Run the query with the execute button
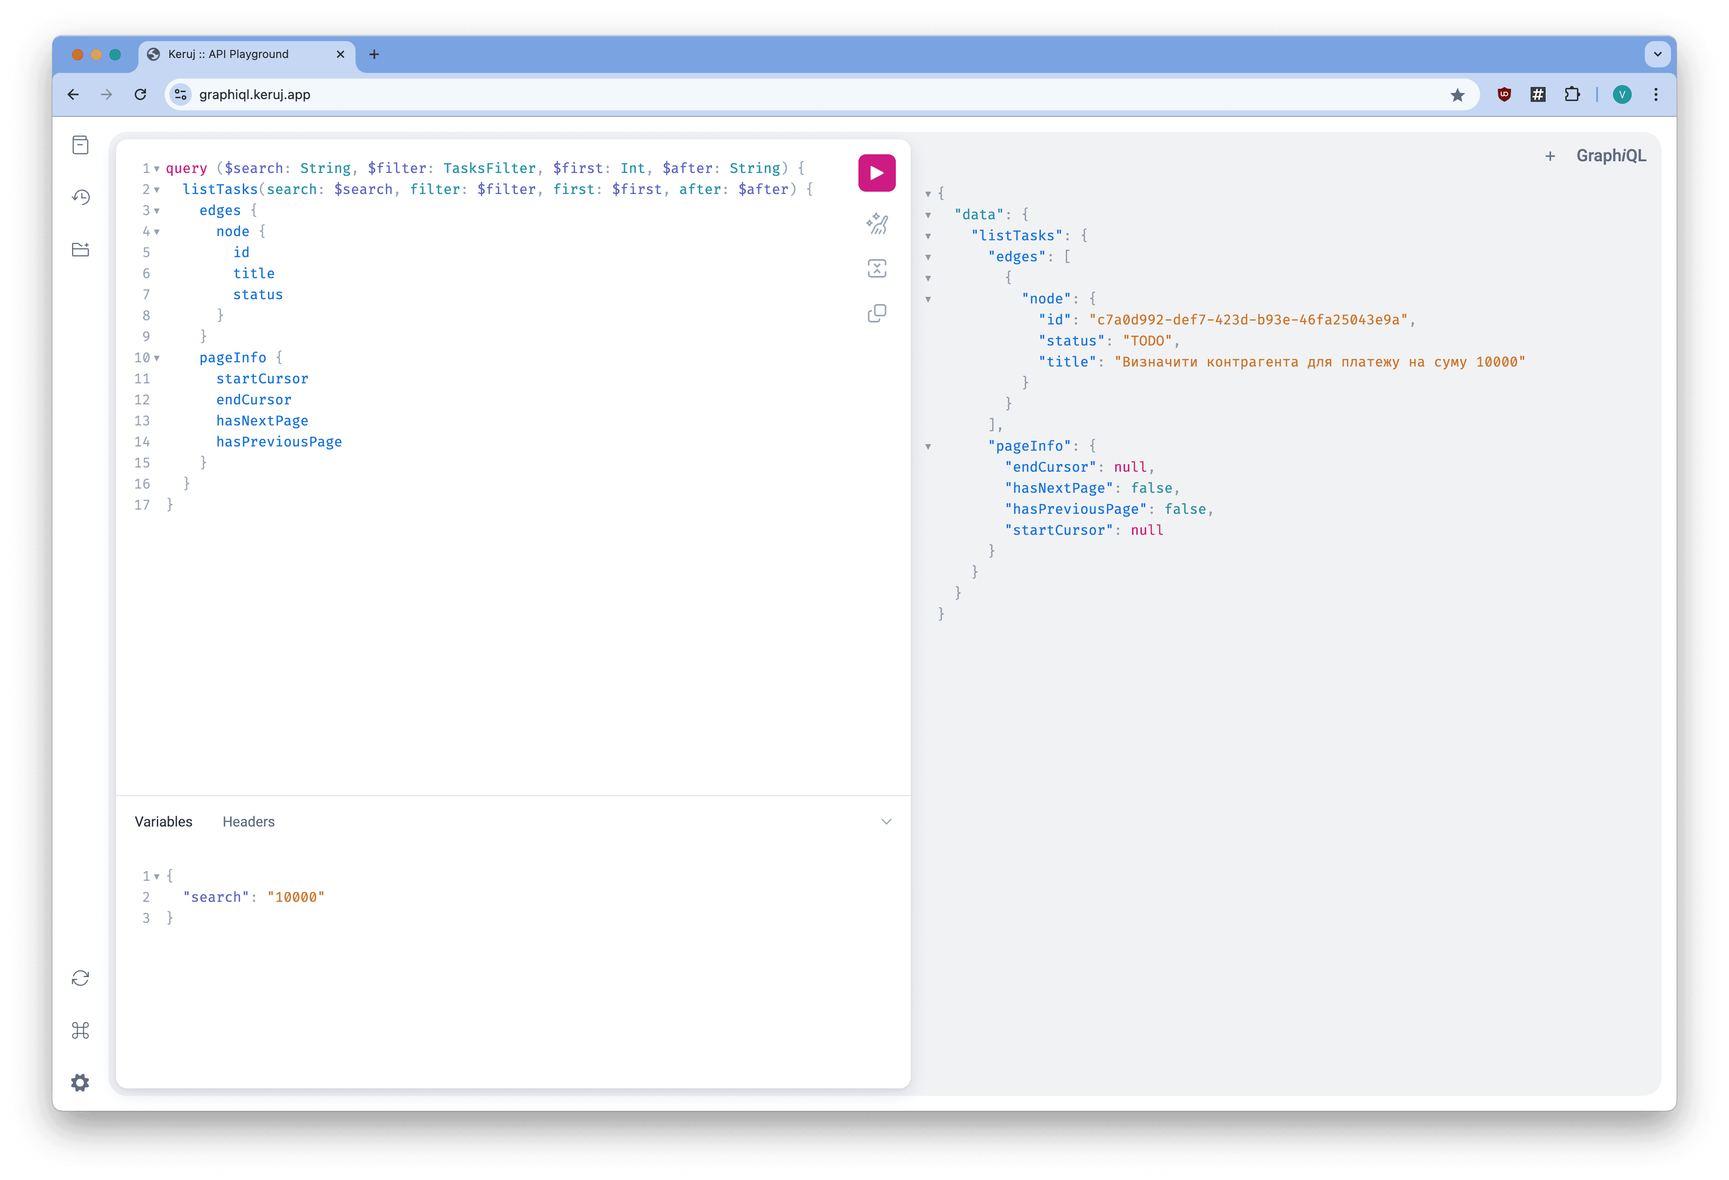This screenshot has width=1729, height=1180. 876,173
